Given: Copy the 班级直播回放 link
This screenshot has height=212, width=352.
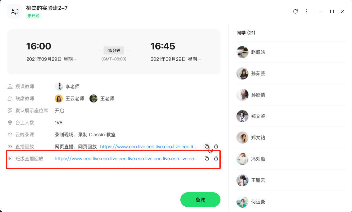Looking at the screenshot, I should (x=207, y=159).
